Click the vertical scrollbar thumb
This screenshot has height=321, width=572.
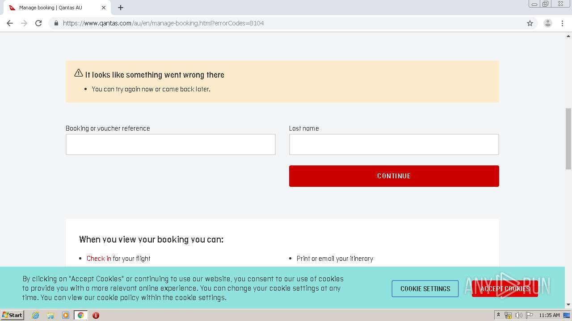[568, 139]
